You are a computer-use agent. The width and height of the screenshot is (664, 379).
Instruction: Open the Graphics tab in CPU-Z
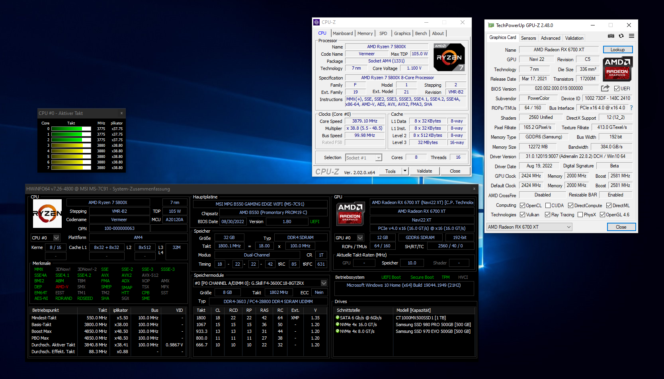tap(402, 33)
